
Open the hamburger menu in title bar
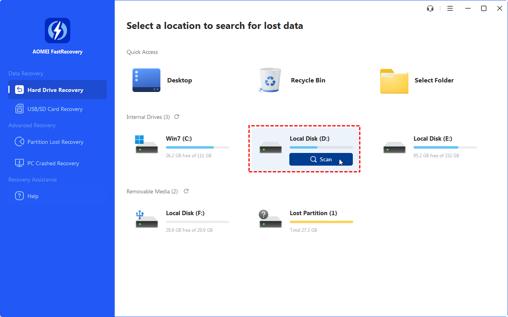(450, 8)
